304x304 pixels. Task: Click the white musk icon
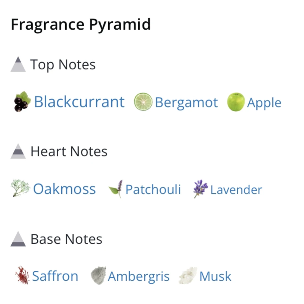click(188, 276)
